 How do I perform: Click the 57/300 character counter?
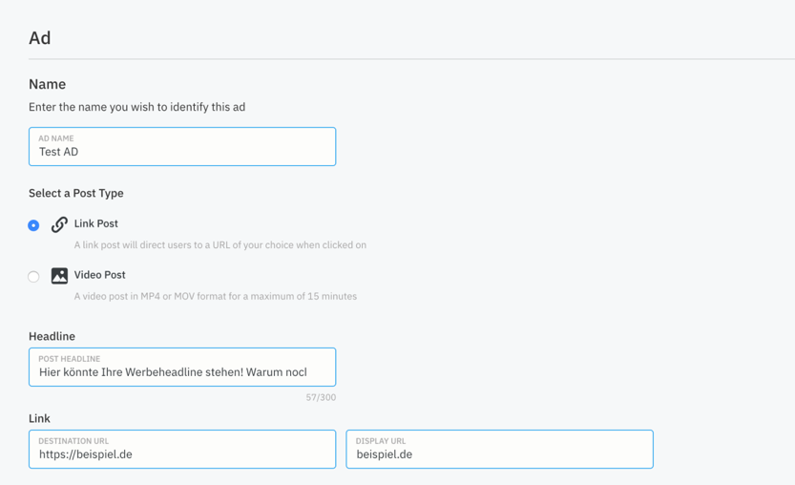(321, 397)
